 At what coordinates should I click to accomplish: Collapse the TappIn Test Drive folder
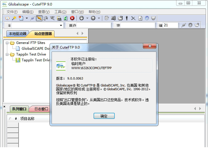click(7, 54)
